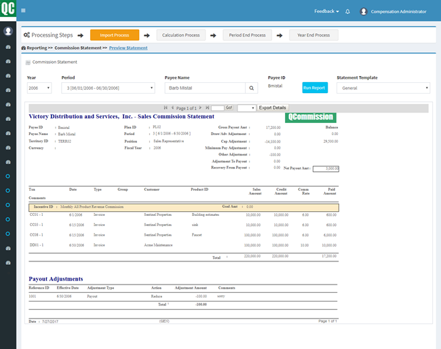Image resolution: width=441 pixels, height=349 pixels.
Task: Click the Acme Maintenance customer cell
Action: (x=158, y=245)
